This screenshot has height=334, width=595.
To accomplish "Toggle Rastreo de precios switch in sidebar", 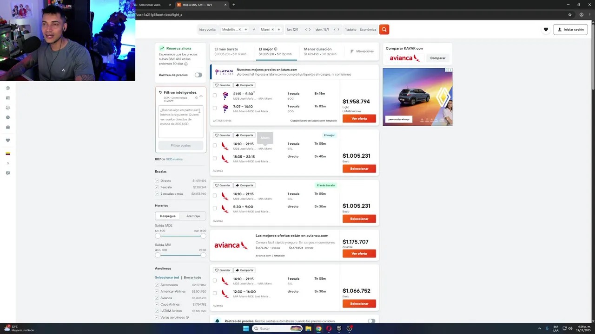I will (x=198, y=75).
